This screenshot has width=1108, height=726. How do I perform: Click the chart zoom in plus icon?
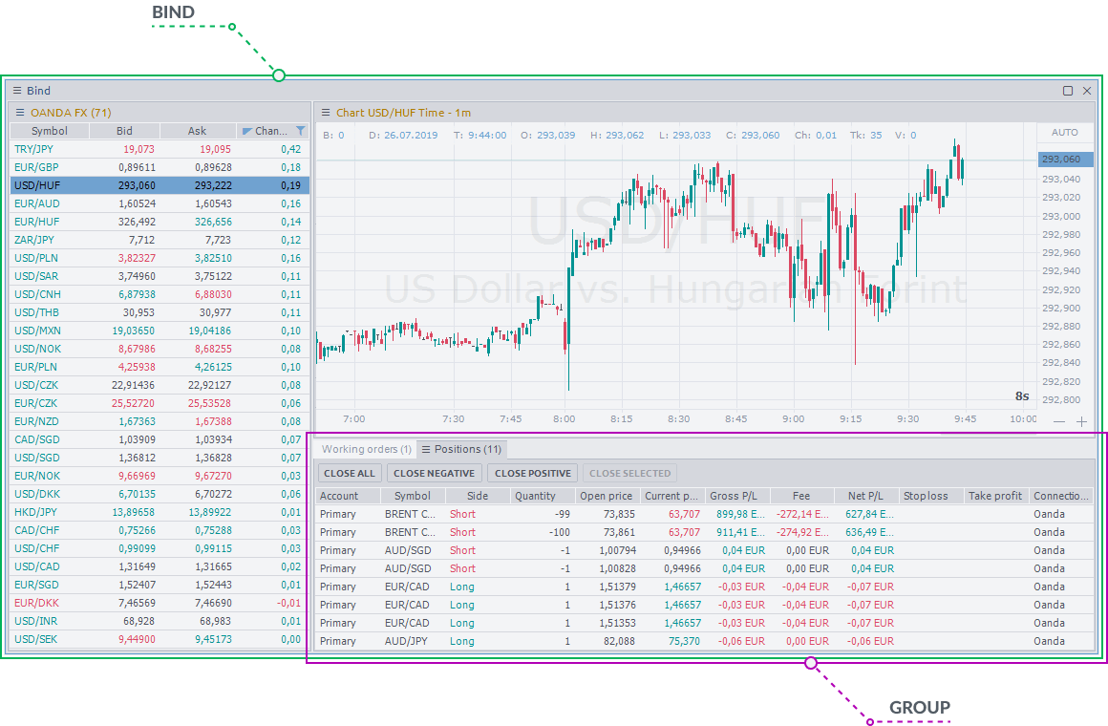pyautogui.click(x=1081, y=421)
